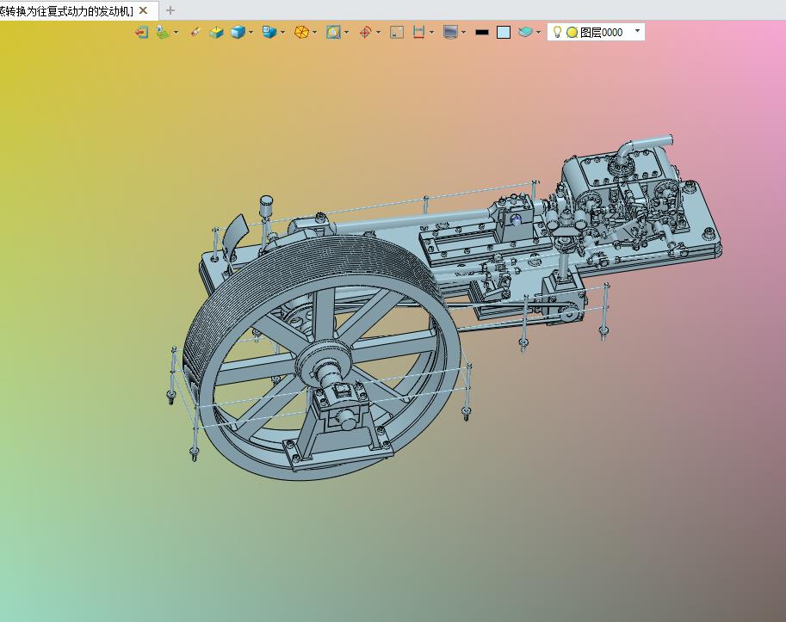Expand the view orientation dropdown arrow
This screenshot has width=786, height=622.
pos(282,33)
